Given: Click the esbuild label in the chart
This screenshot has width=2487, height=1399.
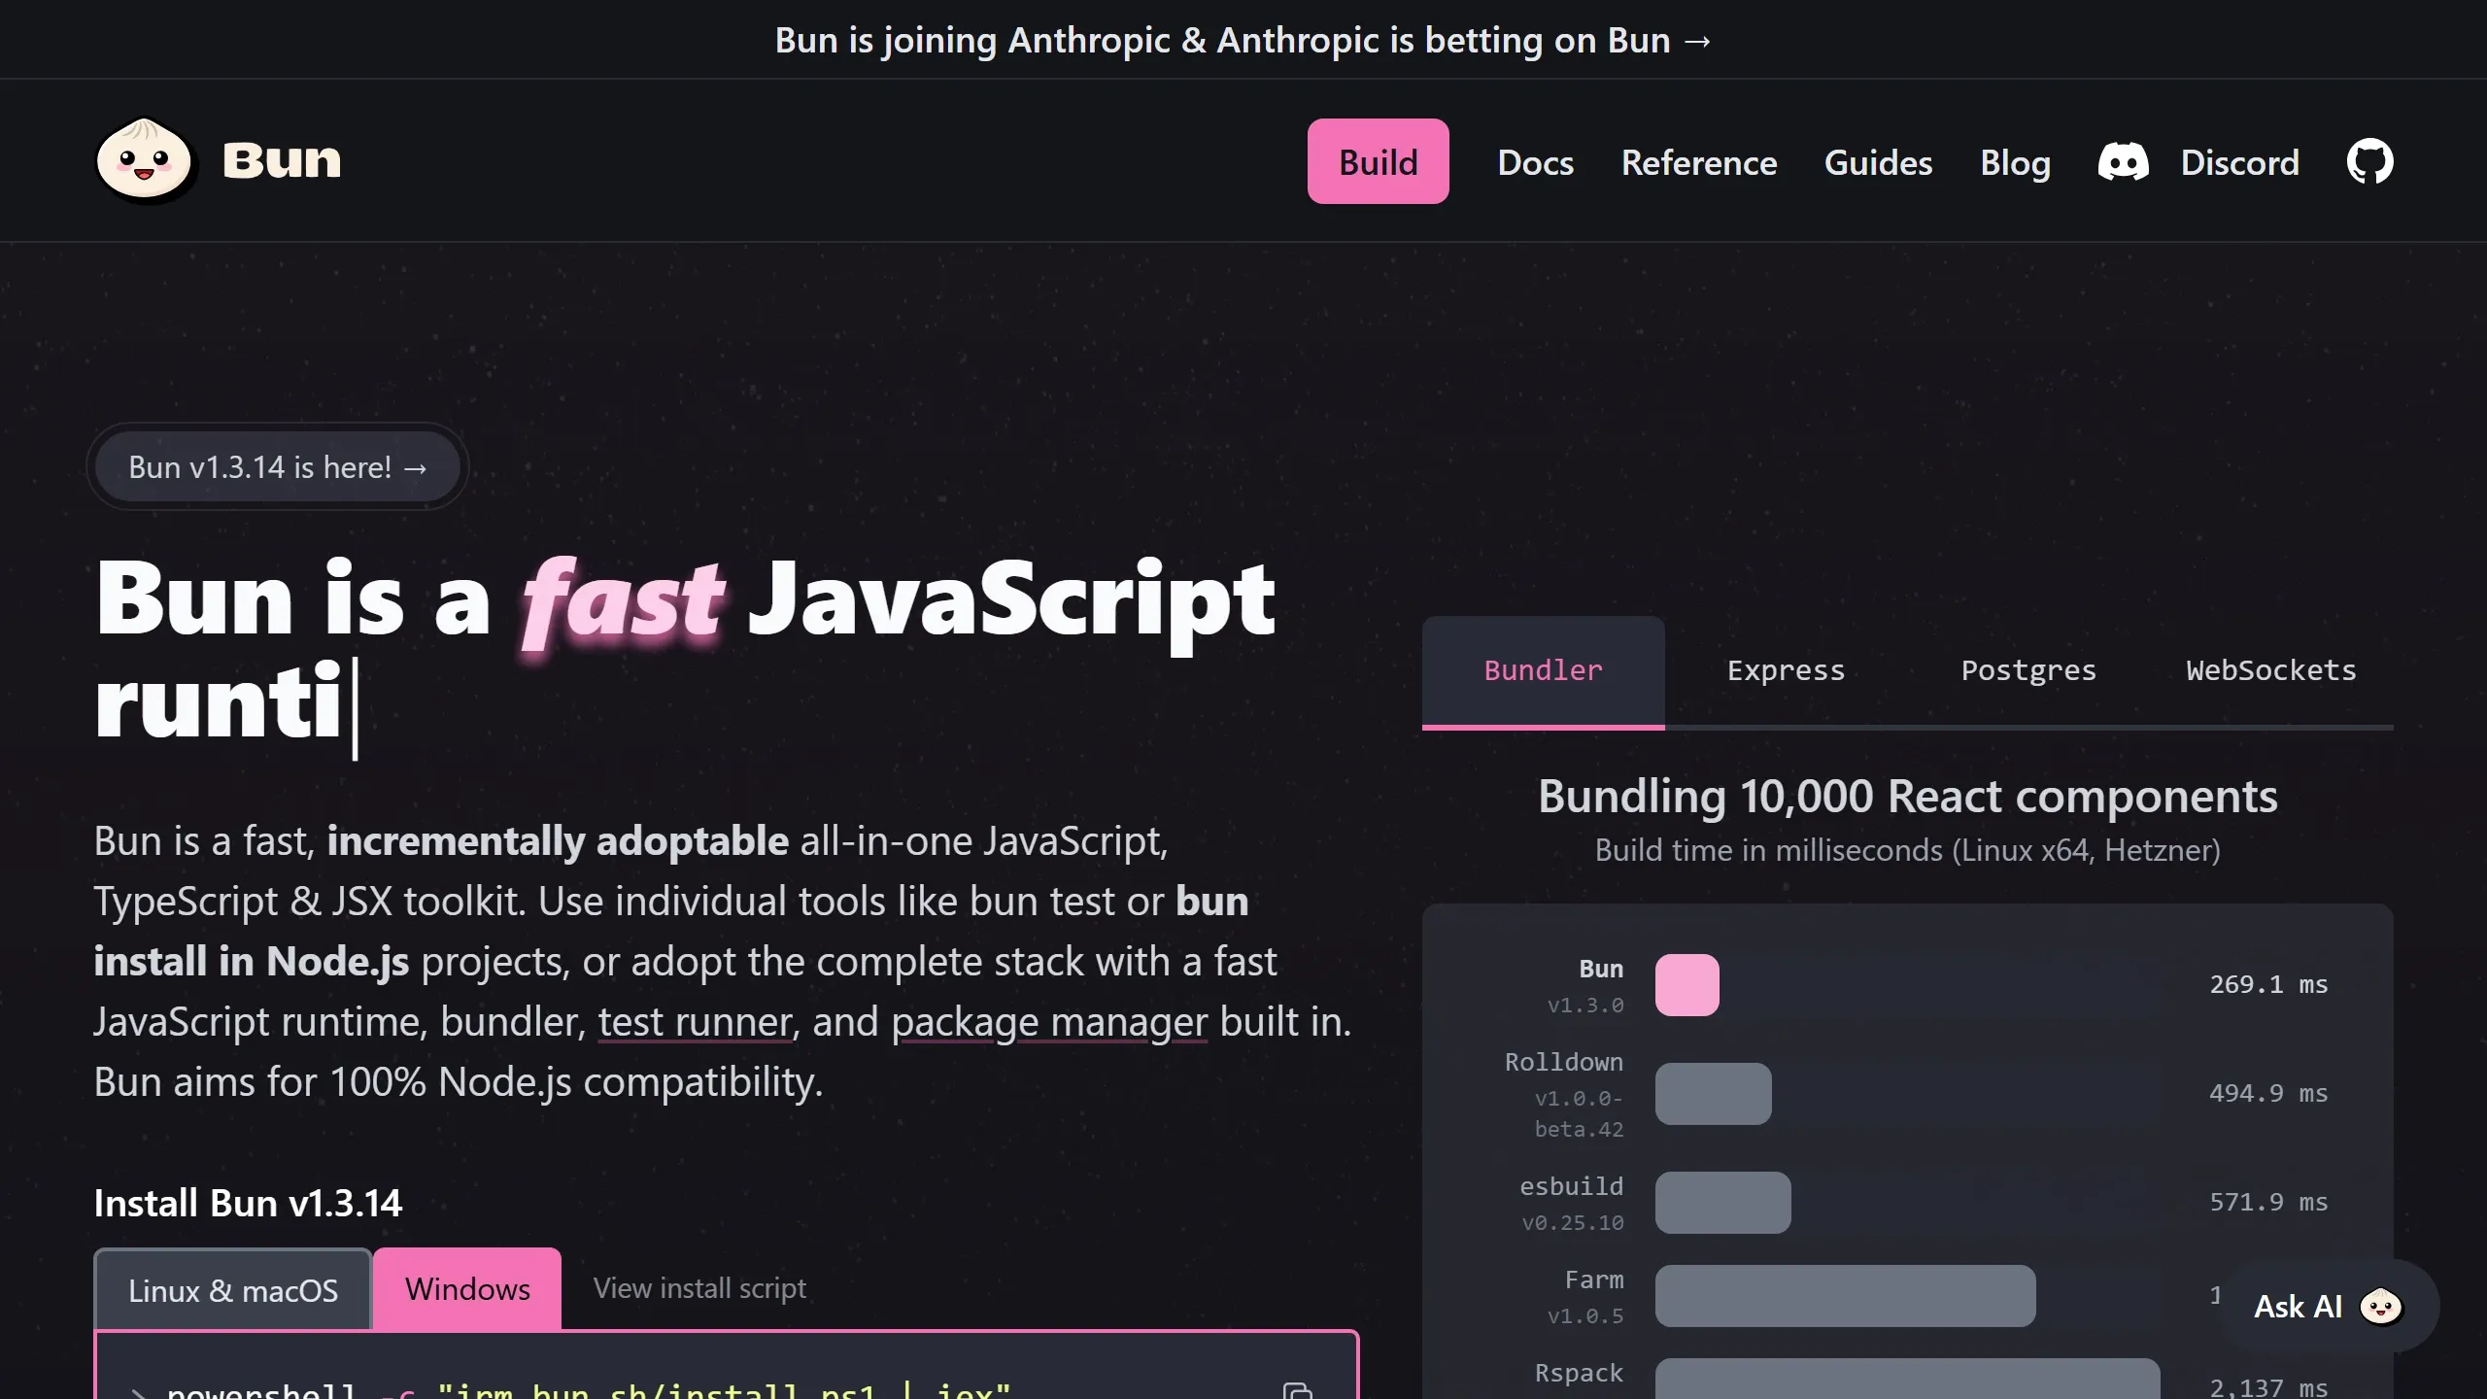Looking at the screenshot, I should coord(1572,1186).
